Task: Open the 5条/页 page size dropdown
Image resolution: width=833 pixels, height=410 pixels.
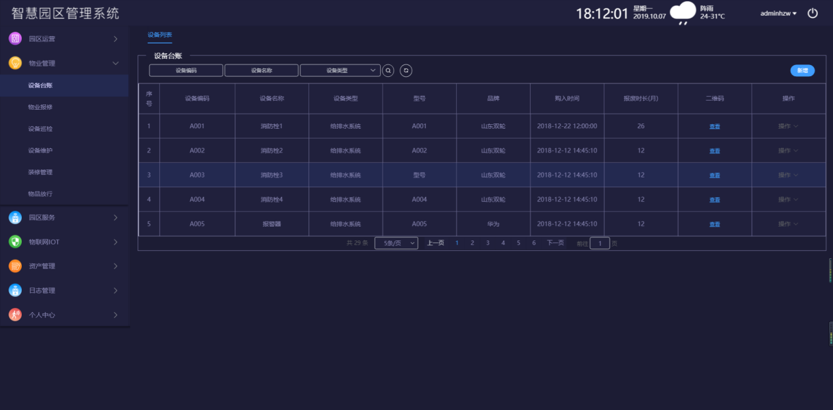Action: pyautogui.click(x=396, y=243)
